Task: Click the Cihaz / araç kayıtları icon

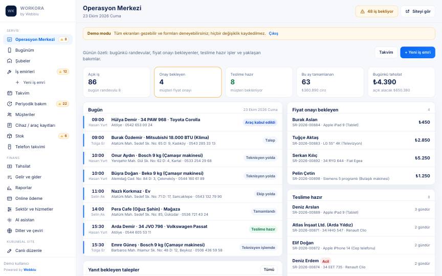Action: pyautogui.click(x=9, y=125)
